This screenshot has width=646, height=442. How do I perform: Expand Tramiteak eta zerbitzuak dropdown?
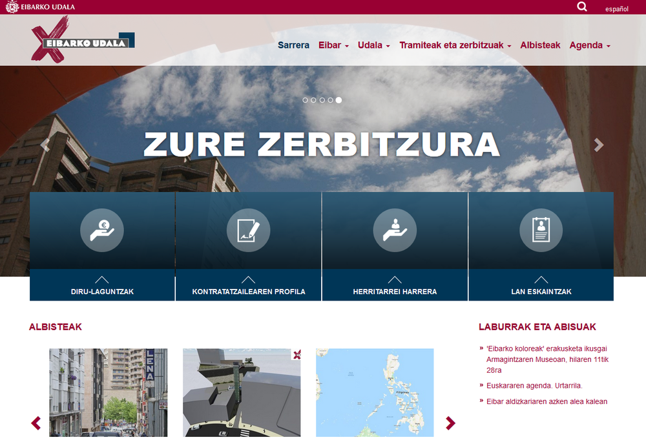pyautogui.click(x=455, y=45)
